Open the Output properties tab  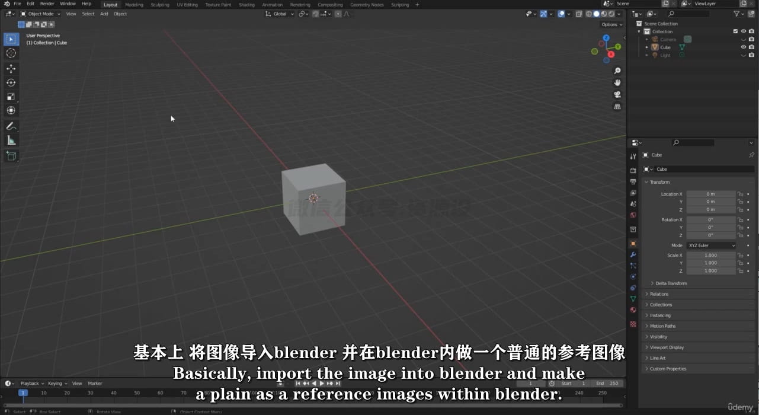pos(633,182)
